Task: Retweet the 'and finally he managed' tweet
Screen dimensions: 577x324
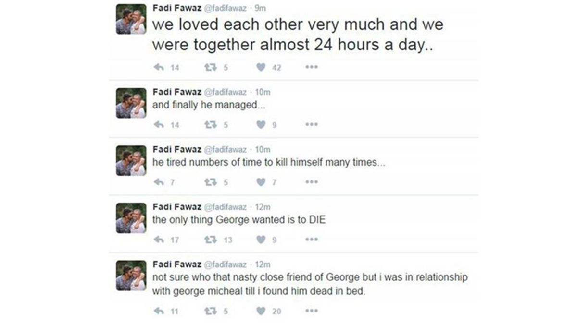Action: (210, 125)
